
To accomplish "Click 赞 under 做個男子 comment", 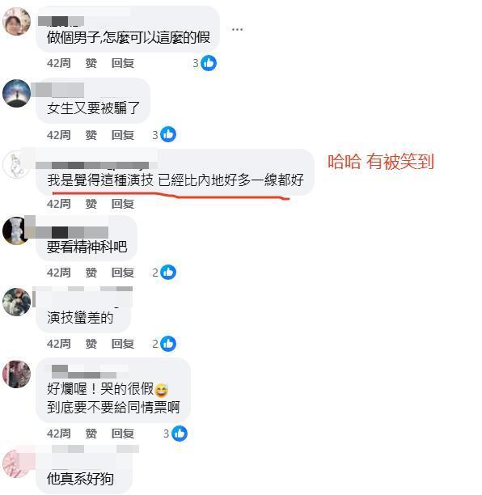I will 91,63.
